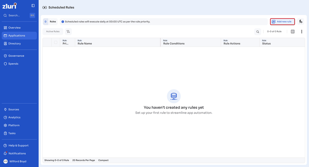The width and height of the screenshot is (309, 167).
Task: Open the Search field in sidebar
Action: coord(19,15)
